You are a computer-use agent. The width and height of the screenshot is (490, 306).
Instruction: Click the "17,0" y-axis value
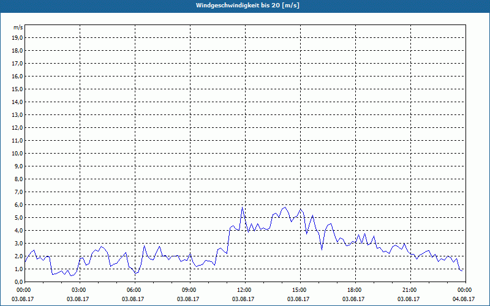click(17, 64)
